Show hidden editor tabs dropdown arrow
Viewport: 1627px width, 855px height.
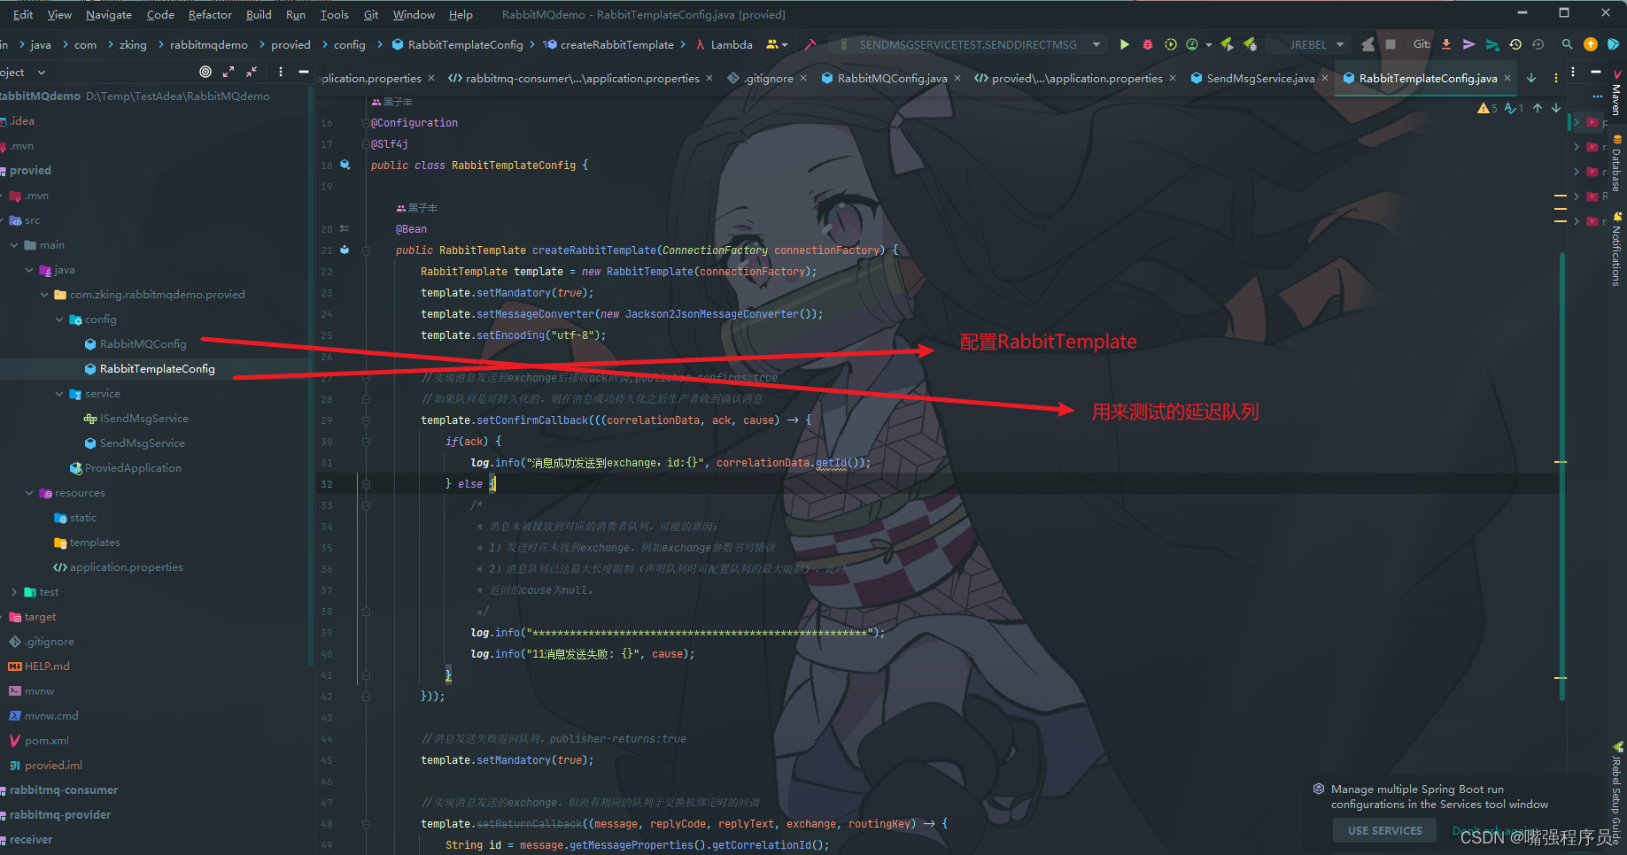click(1531, 78)
